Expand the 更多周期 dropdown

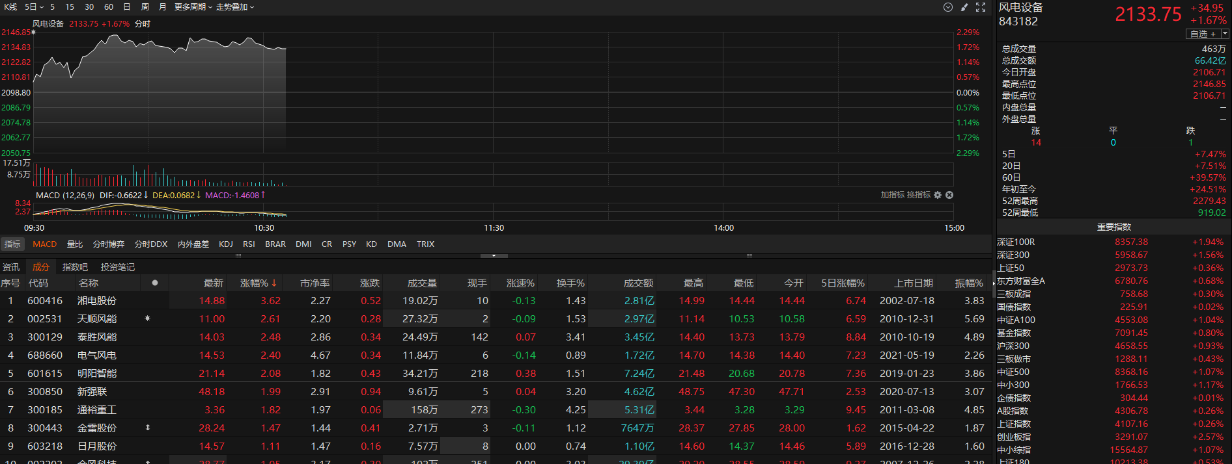[x=193, y=7]
